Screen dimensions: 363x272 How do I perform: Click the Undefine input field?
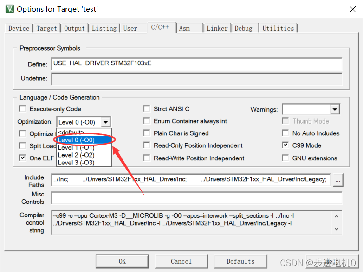(x=196, y=79)
